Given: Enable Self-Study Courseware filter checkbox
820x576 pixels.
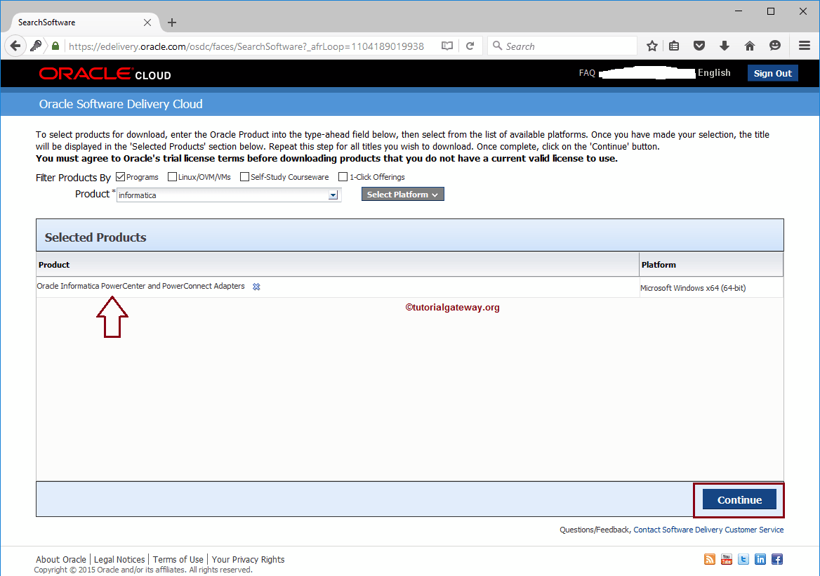Looking at the screenshot, I should coord(244,177).
